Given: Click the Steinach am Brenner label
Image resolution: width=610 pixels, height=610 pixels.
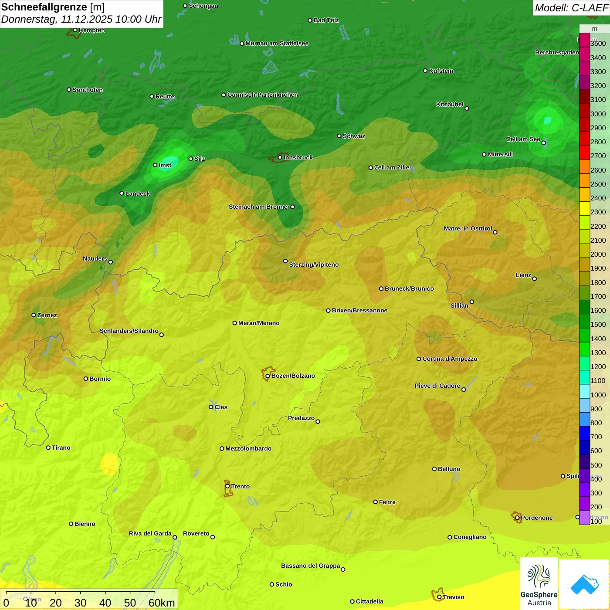Looking at the screenshot, I should pyautogui.click(x=259, y=207).
